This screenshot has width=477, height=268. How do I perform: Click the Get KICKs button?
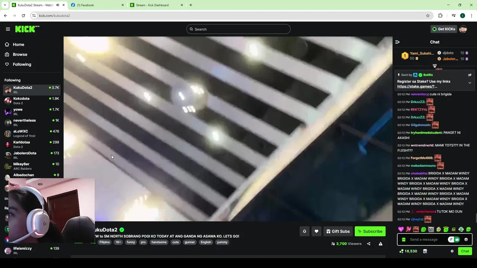click(443, 29)
